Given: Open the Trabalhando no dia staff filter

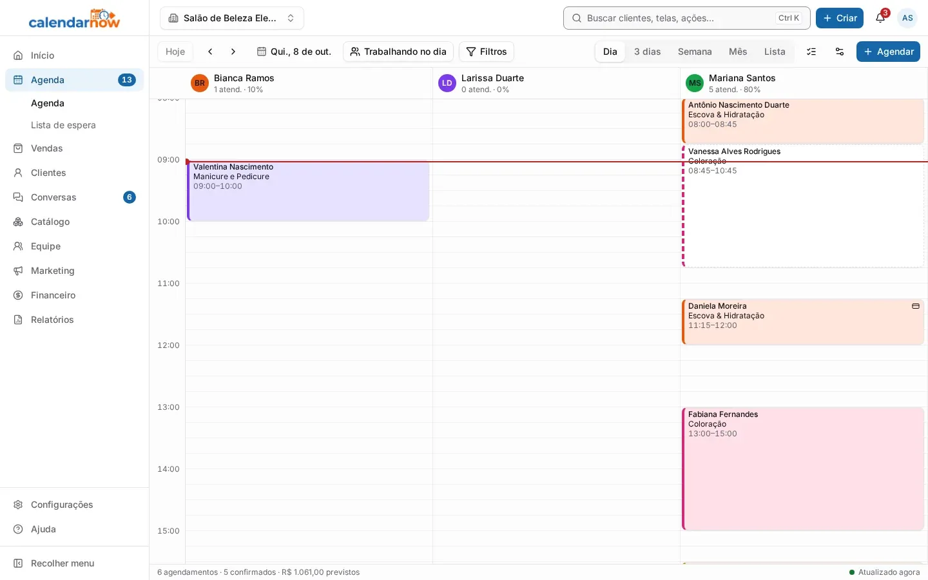Looking at the screenshot, I should [398, 52].
